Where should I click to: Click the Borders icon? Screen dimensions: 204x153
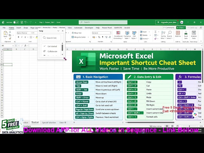point(31,37)
